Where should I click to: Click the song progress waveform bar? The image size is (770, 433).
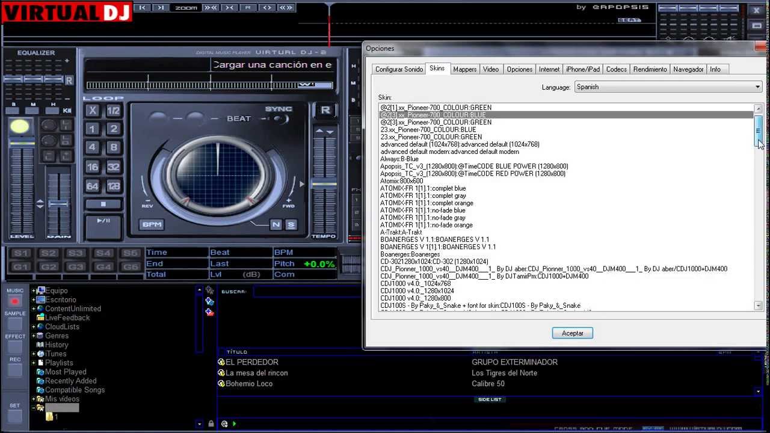[209, 85]
